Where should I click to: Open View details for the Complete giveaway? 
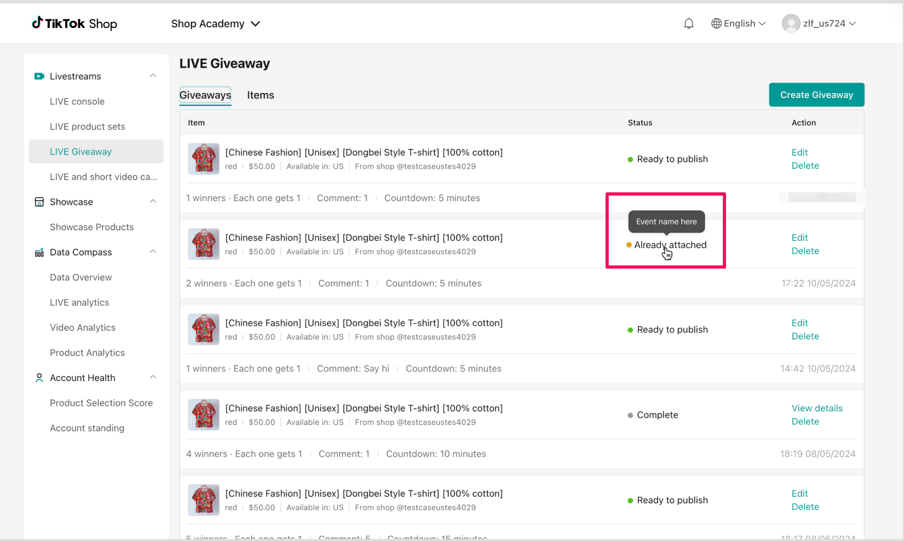pyautogui.click(x=817, y=408)
